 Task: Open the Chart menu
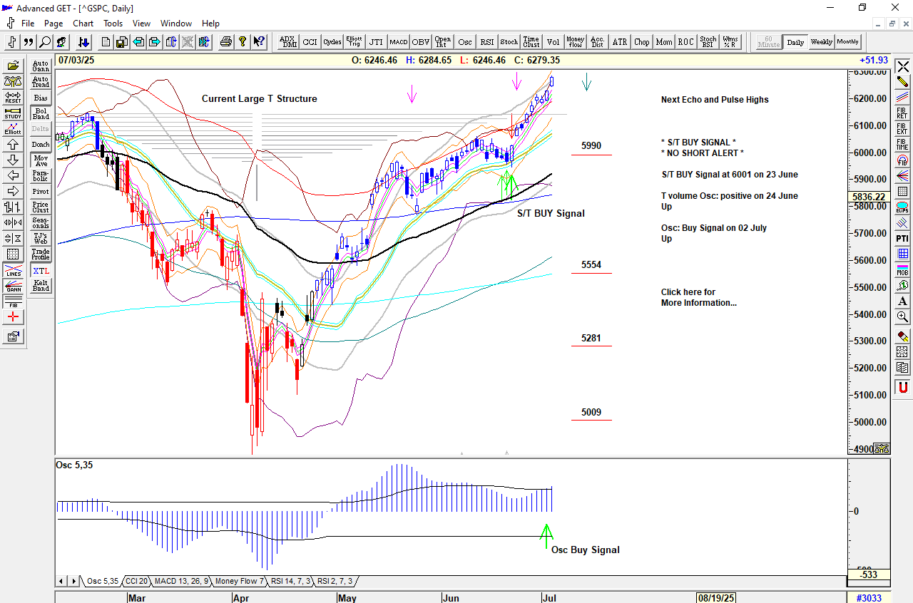tap(83, 24)
